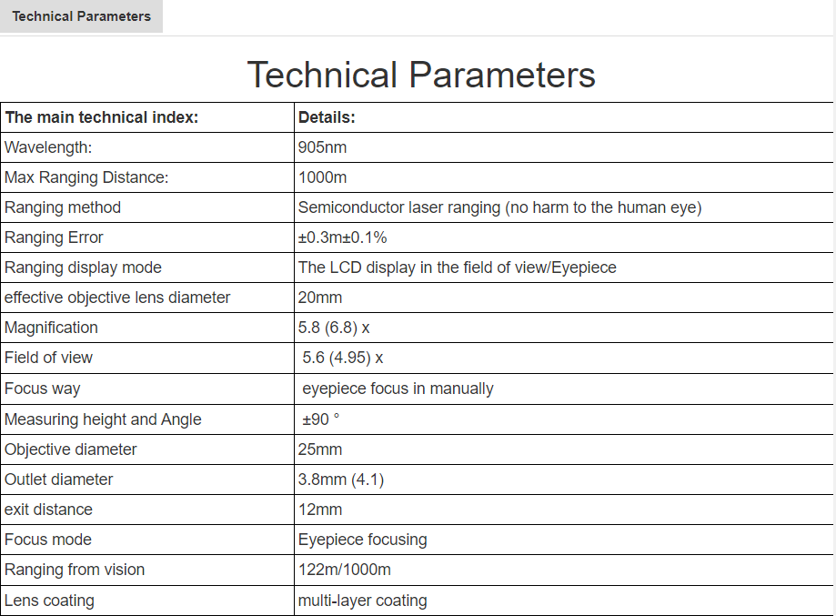
Task: Click the Measuring height and Angle label
Action: coord(103,419)
